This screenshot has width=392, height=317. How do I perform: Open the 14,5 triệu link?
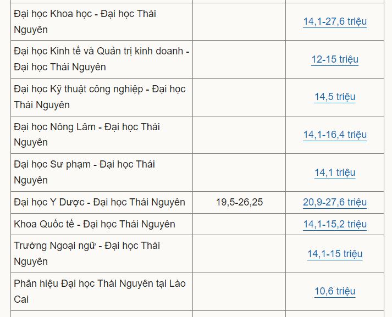pos(335,97)
